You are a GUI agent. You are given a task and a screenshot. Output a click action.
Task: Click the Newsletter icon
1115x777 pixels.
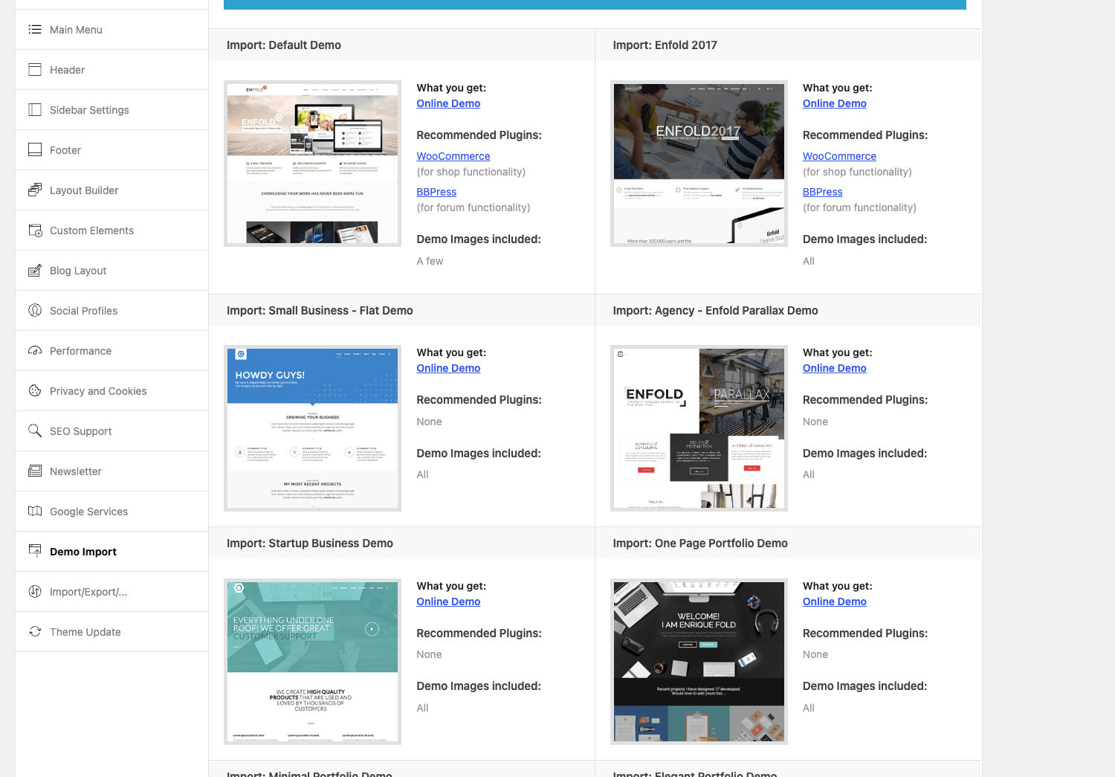click(35, 471)
